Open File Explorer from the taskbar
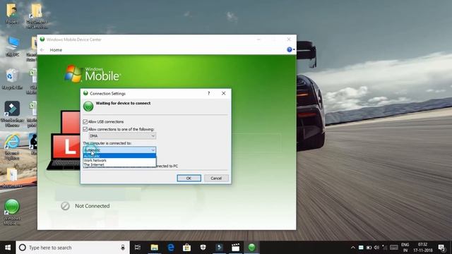The width and height of the screenshot is (452, 254). pyautogui.click(x=154, y=248)
